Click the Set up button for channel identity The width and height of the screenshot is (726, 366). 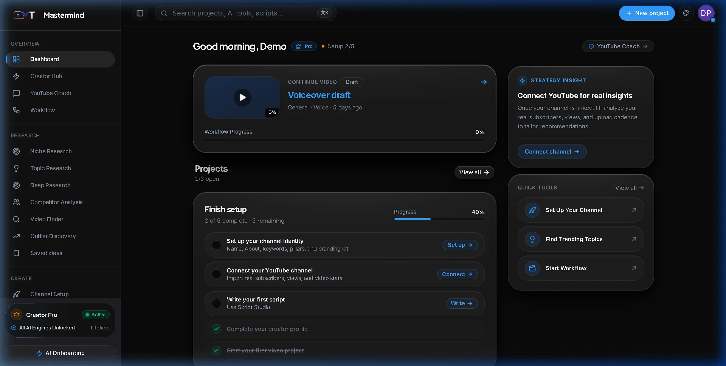[x=460, y=245]
